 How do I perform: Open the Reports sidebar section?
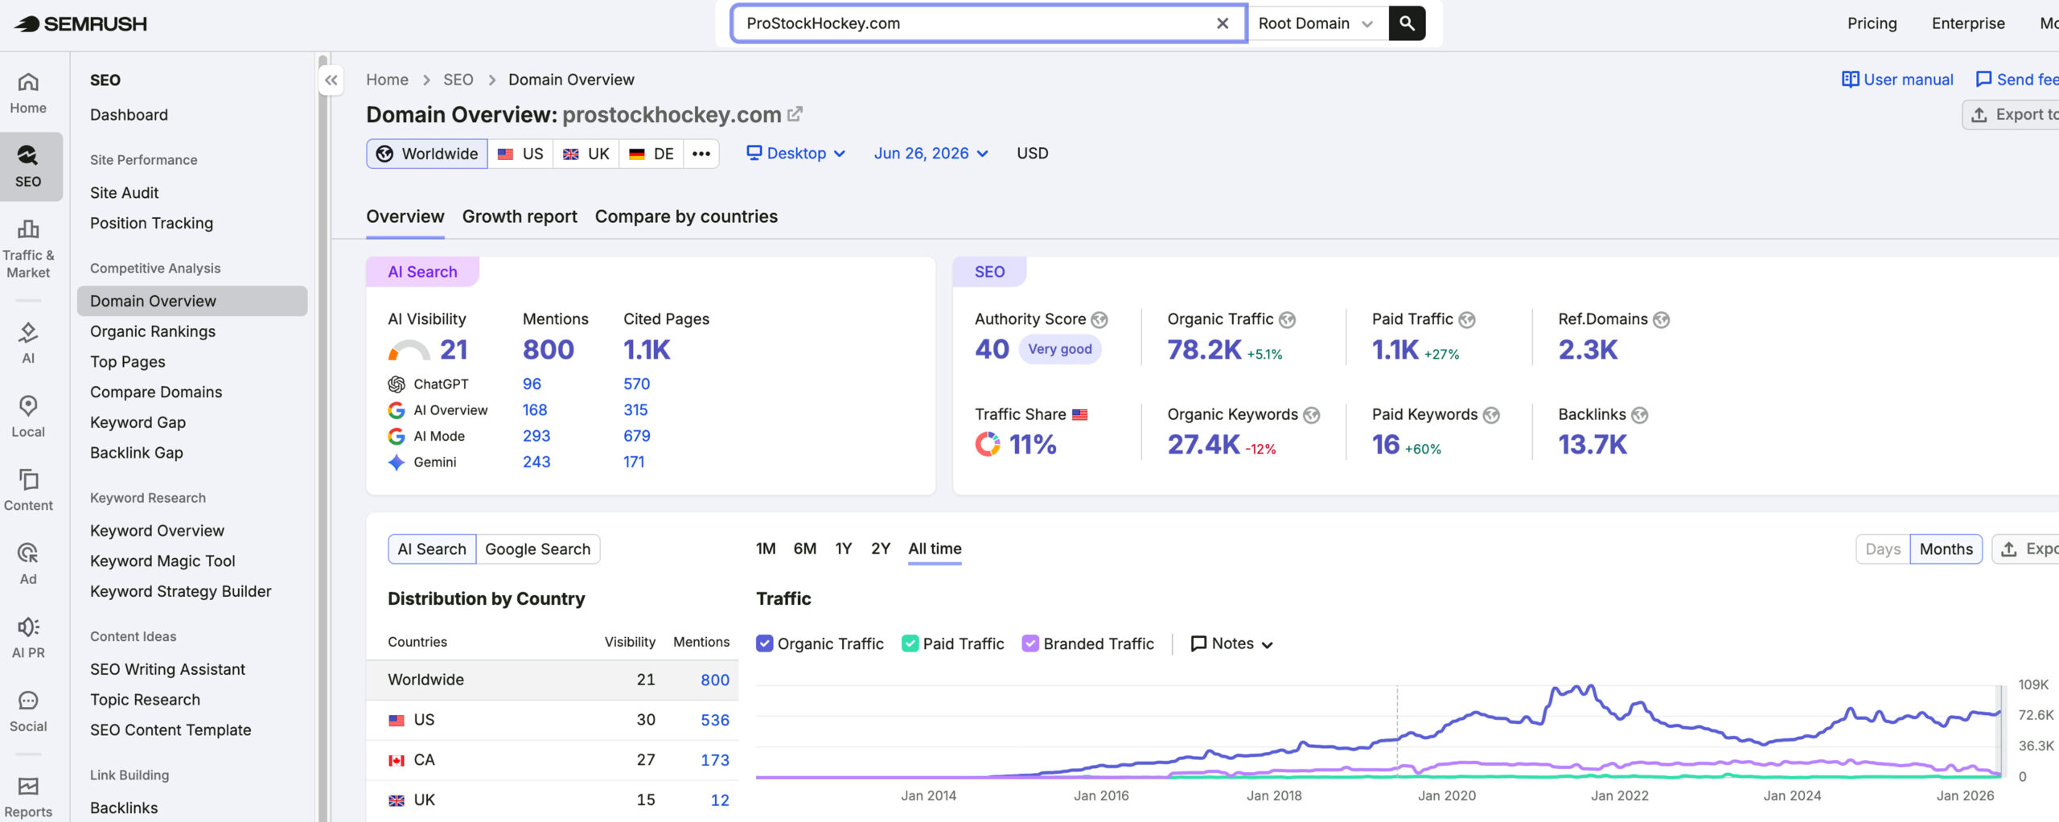pyautogui.click(x=28, y=797)
